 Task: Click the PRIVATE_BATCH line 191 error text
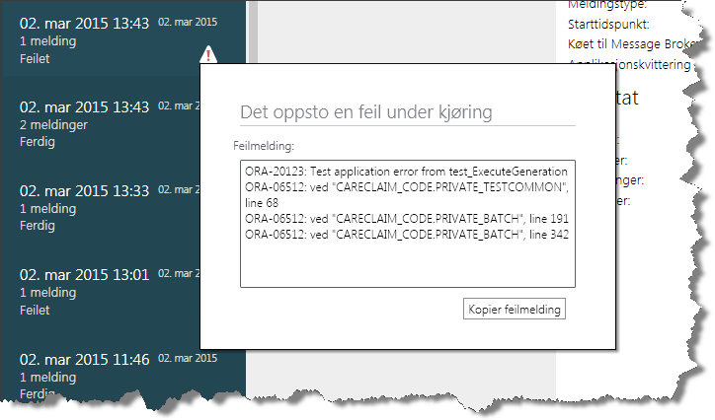(x=406, y=217)
